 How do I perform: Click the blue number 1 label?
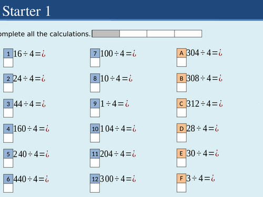[x=8, y=54]
